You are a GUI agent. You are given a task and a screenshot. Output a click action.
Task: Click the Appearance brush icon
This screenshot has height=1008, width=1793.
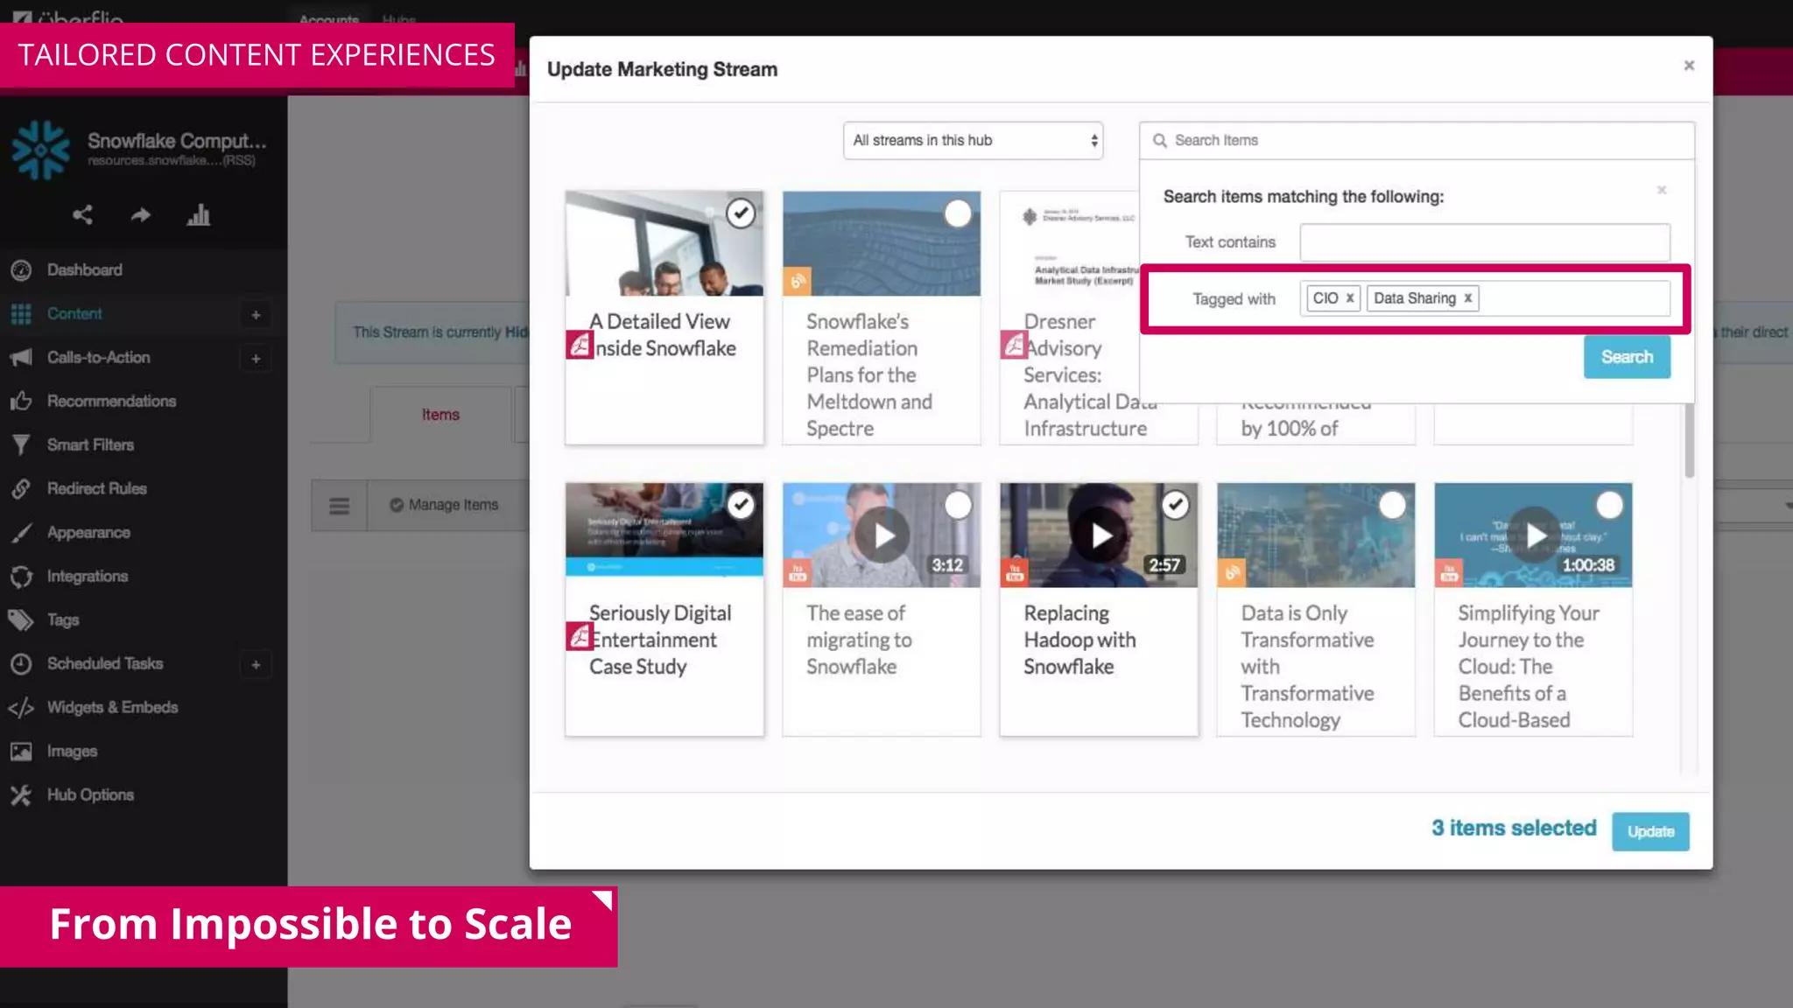(x=21, y=532)
